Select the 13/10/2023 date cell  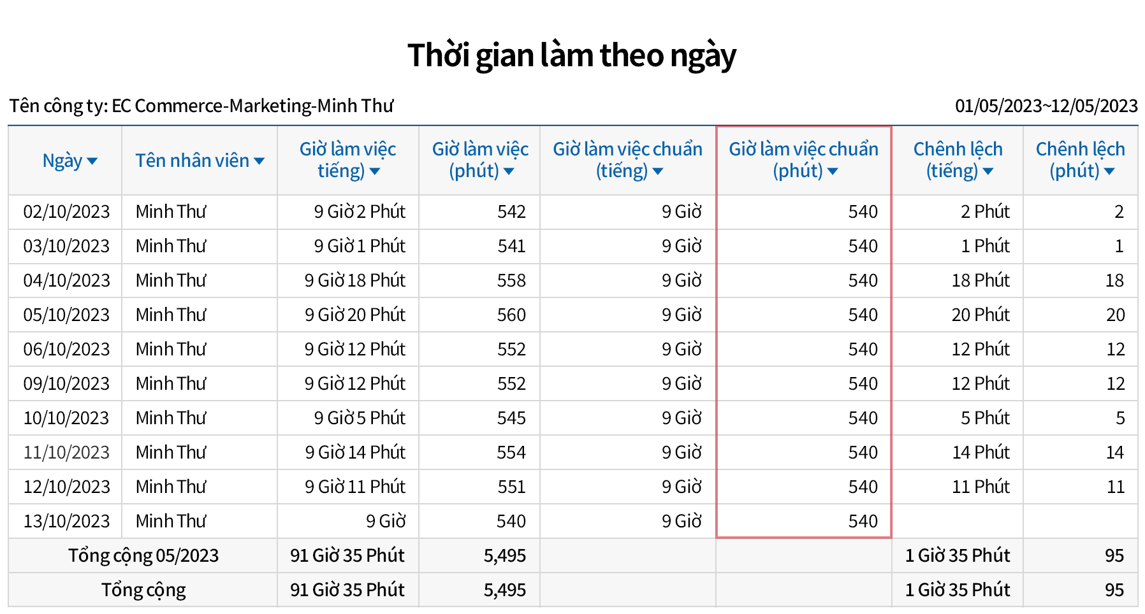pos(66,521)
